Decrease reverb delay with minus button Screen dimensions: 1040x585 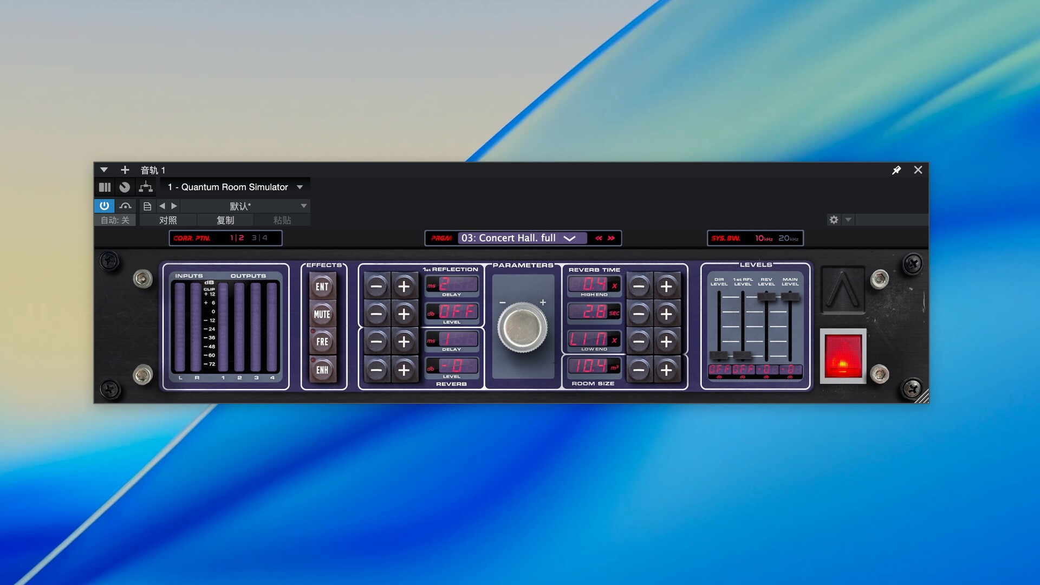(x=376, y=342)
